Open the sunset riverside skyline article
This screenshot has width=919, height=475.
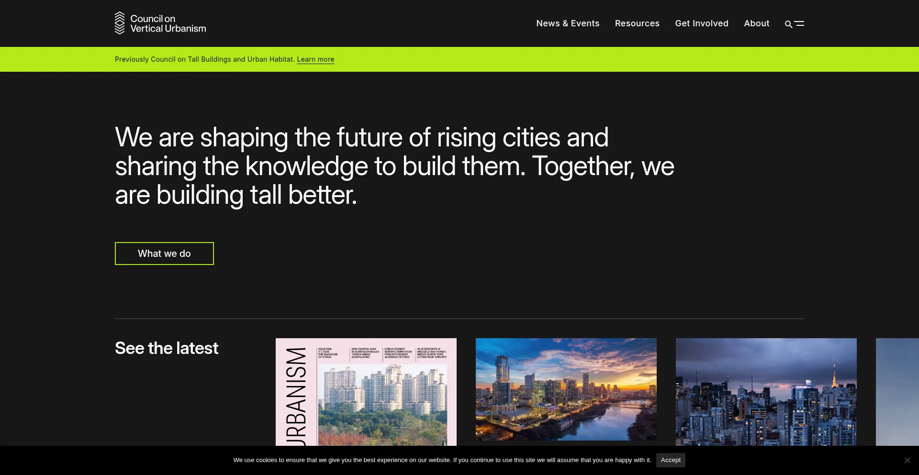click(566, 390)
